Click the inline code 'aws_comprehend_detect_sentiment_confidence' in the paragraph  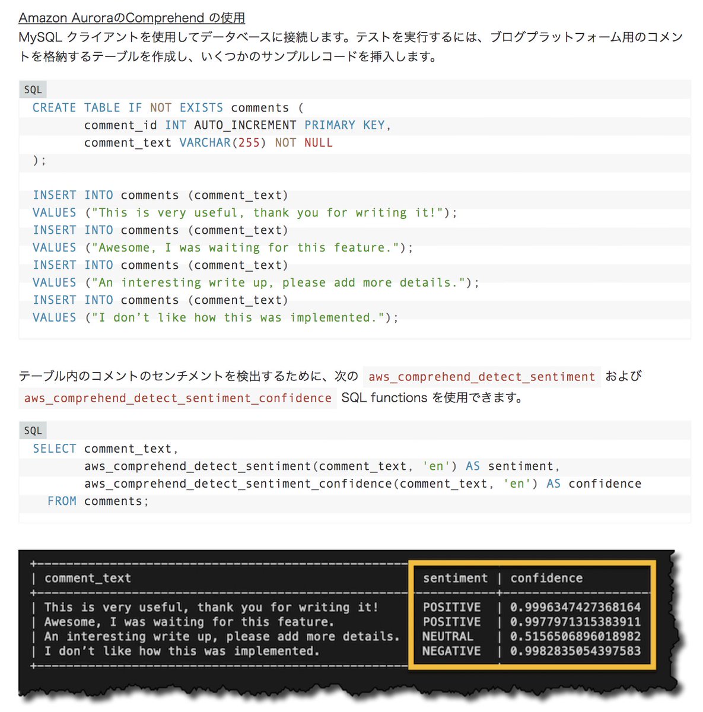[x=178, y=398]
